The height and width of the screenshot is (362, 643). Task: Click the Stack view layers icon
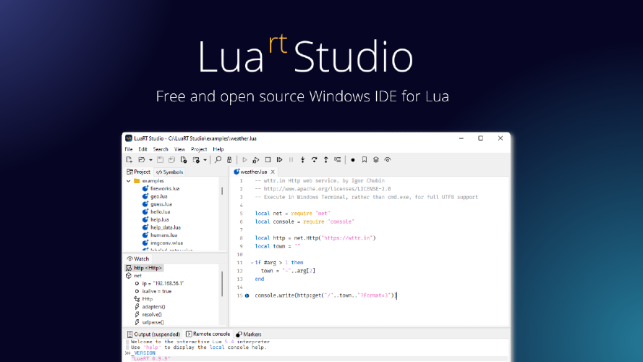pos(375,160)
